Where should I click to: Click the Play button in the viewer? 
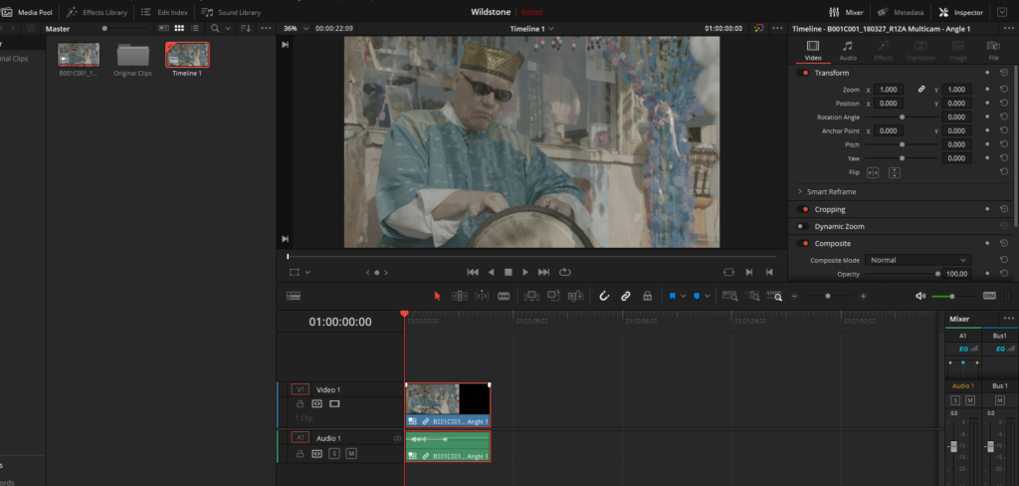tap(525, 272)
